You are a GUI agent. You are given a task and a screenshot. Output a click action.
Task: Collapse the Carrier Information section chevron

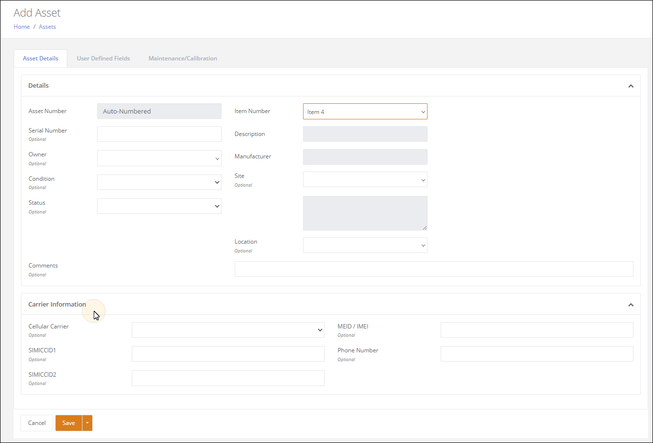pyautogui.click(x=631, y=305)
